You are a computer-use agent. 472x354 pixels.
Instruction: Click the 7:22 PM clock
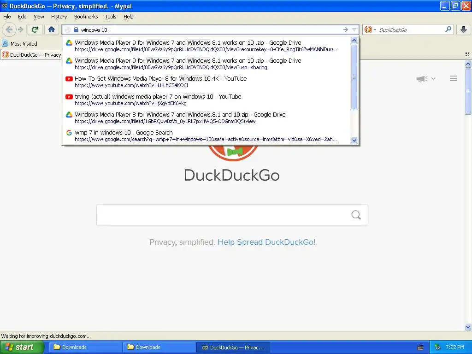tap(455, 348)
